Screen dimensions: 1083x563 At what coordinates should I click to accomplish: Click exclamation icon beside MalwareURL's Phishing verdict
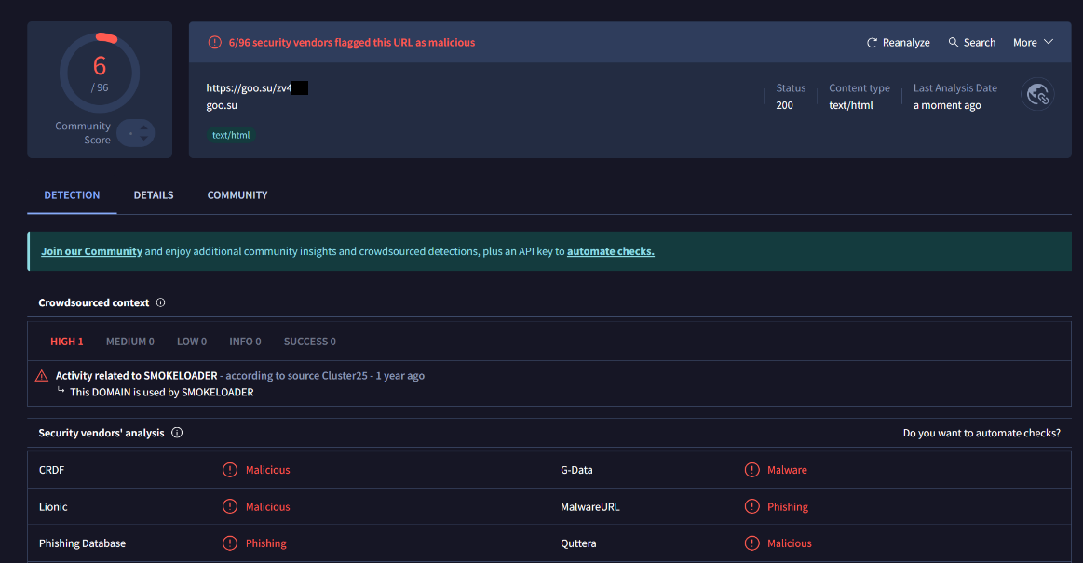[751, 506]
